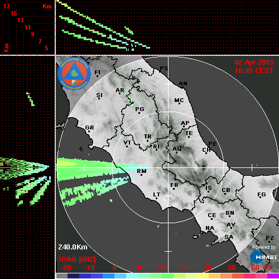Click the 11 km height label
This screenshot has height=279, width=279.
[x=27, y=27]
